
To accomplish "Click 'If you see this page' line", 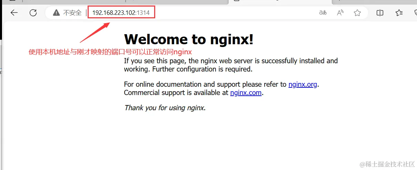I will [231, 61].
